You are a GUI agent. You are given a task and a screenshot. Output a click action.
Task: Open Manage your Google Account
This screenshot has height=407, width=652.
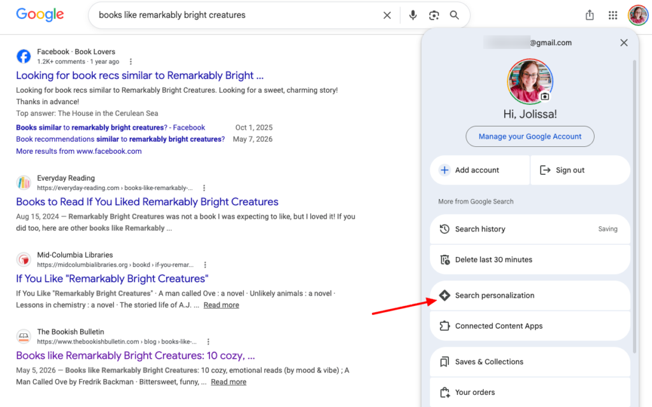(530, 136)
